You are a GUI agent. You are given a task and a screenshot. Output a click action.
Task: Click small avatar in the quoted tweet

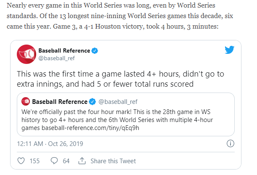(26, 102)
